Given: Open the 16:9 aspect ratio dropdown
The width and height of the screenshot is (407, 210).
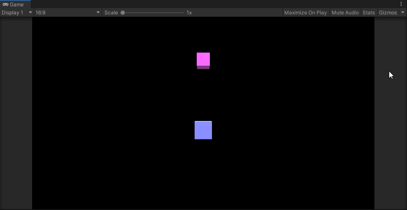Looking at the screenshot, I should pos(68,12).
